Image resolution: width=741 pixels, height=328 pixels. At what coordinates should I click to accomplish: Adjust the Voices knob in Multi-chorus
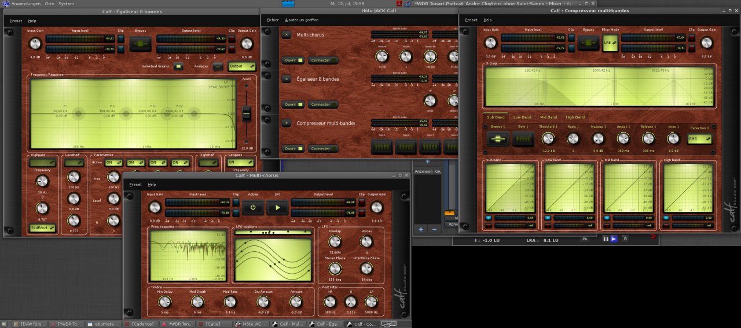tap(366, 241)
